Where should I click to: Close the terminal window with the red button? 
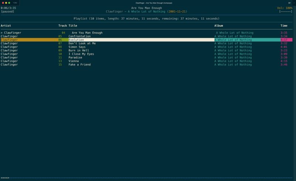[x=3, y=3]
